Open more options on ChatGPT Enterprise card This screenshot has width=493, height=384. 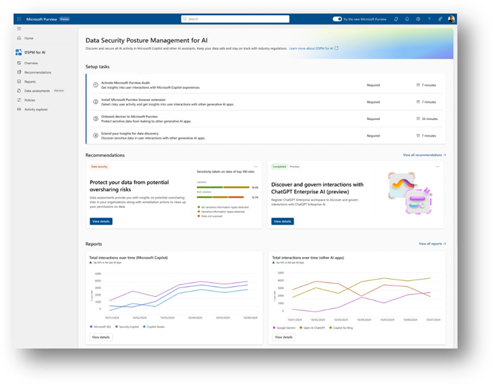point(437,167)
